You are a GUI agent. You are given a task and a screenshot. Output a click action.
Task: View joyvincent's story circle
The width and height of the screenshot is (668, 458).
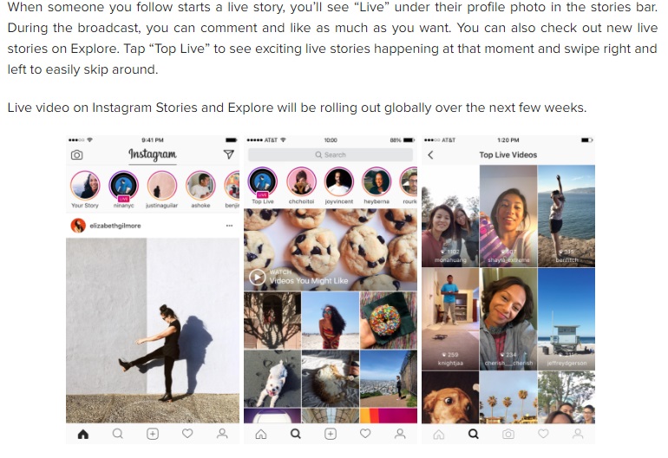coord(338,182)
